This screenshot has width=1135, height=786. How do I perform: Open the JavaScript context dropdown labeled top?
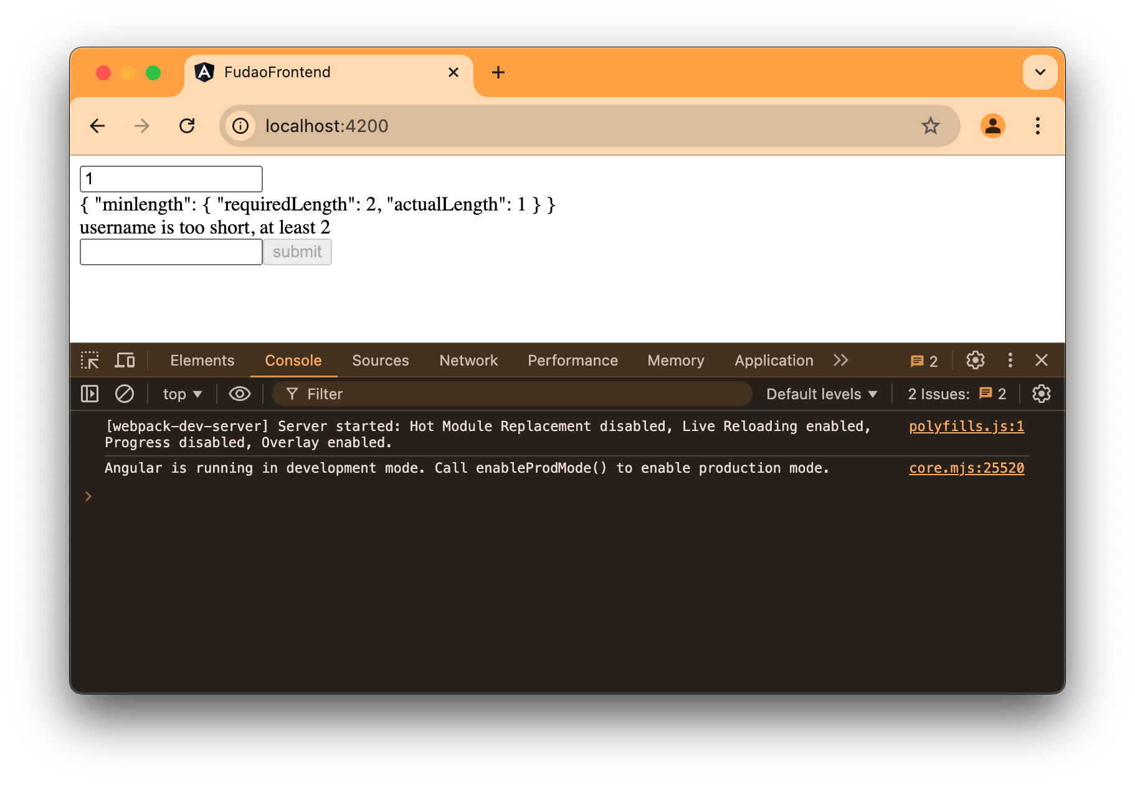[181, 394]
